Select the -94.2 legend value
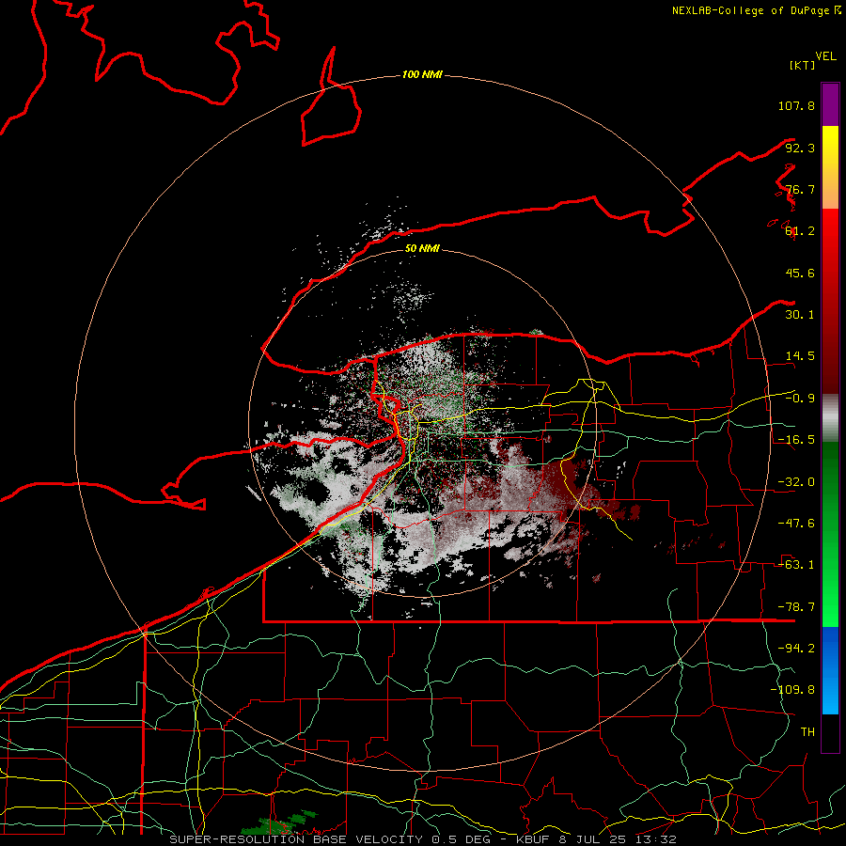The image size is (846, 846). [x=796, y=649]
